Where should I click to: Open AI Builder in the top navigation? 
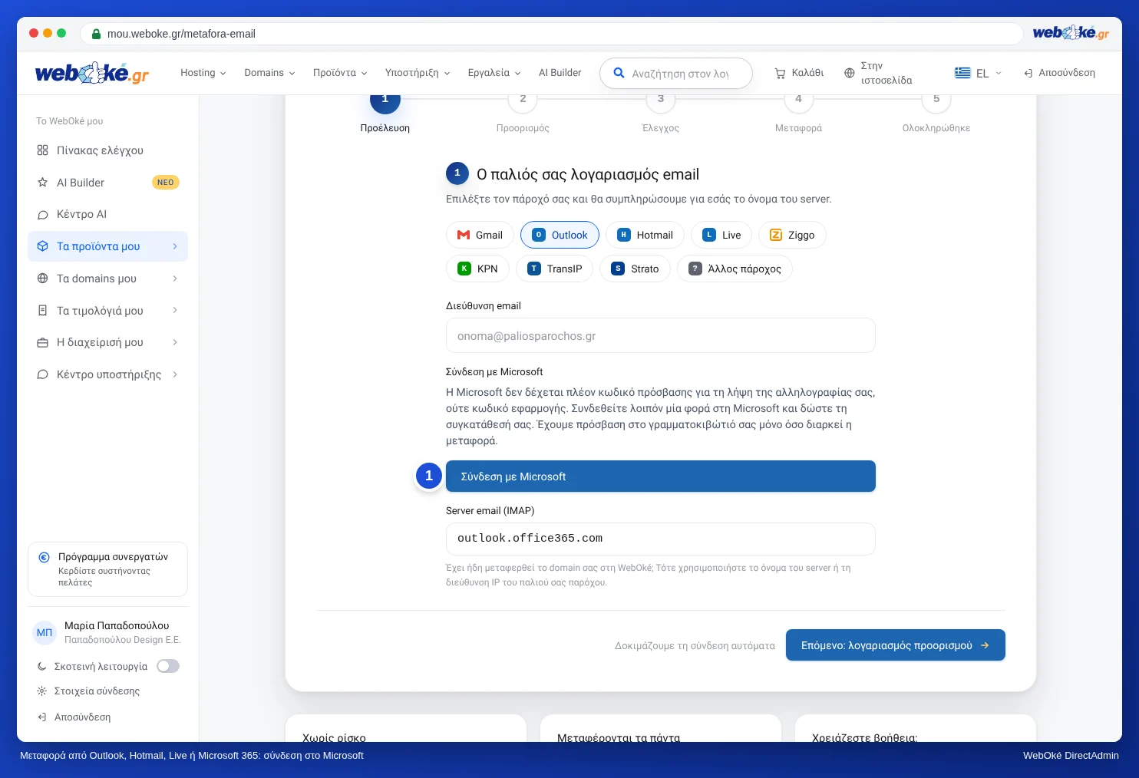(560, 73)
